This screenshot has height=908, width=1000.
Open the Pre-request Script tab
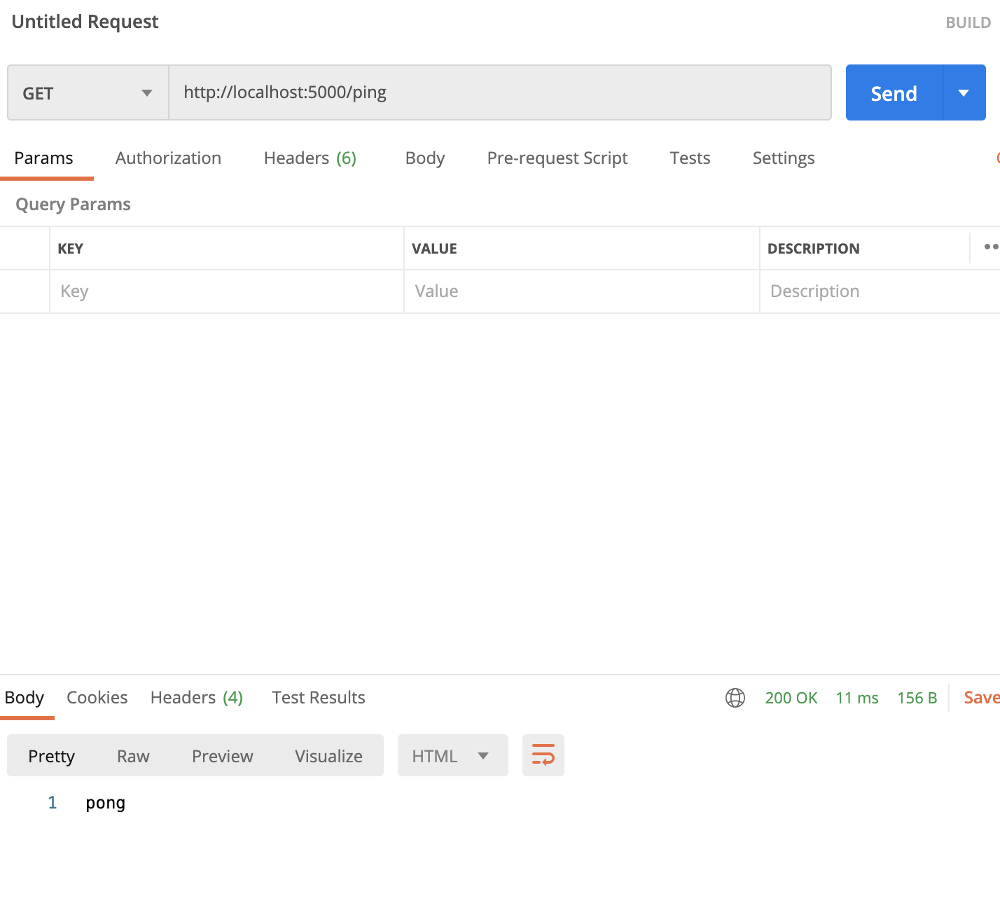(x=557, y=158)
